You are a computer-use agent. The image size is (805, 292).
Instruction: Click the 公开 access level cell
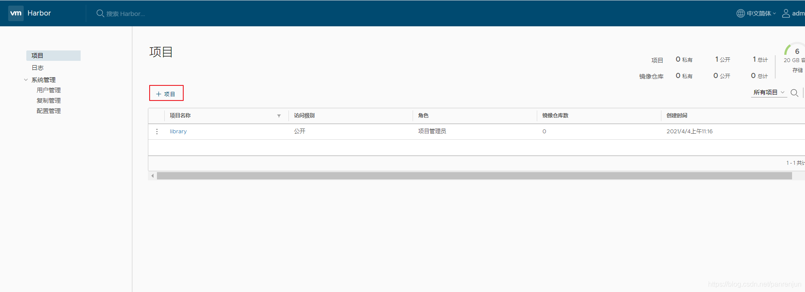pyautogui.click(x=300, y=131)
